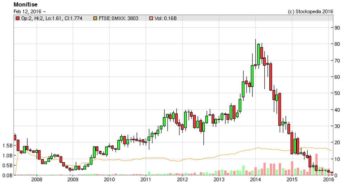This screenshot has width=347, height=193.
Task: Click the '(c) Stockopedia 2016' credit text
Action: coord(310,12)
